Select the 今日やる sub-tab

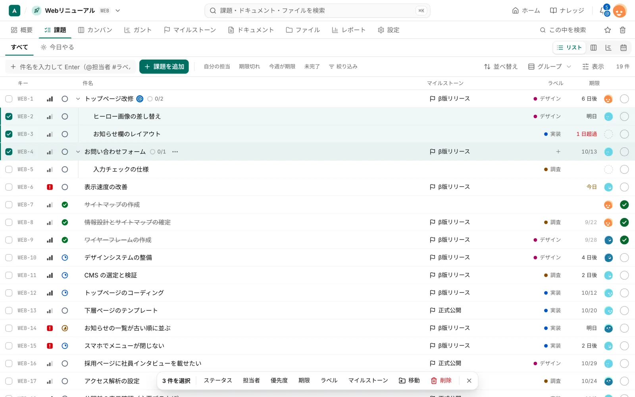pyautogui.click(x=57, y=47)
